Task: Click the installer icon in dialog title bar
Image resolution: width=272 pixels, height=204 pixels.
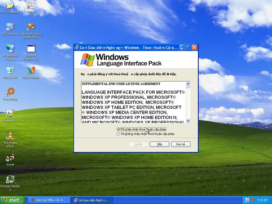Action: (x=77, y=48)
